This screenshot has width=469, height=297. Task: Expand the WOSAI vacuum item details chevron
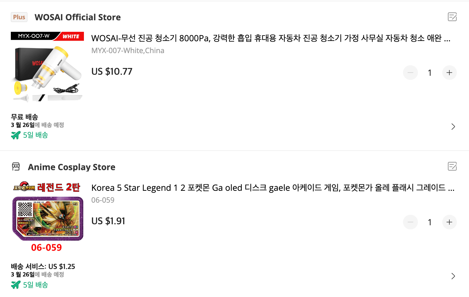click(453, 126)
